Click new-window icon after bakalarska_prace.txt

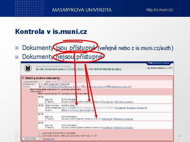coord(131,87)
